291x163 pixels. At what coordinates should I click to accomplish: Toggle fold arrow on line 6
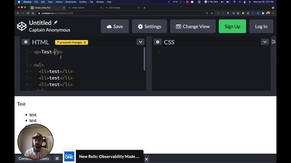pyautogui.click(x=30, y=85)
